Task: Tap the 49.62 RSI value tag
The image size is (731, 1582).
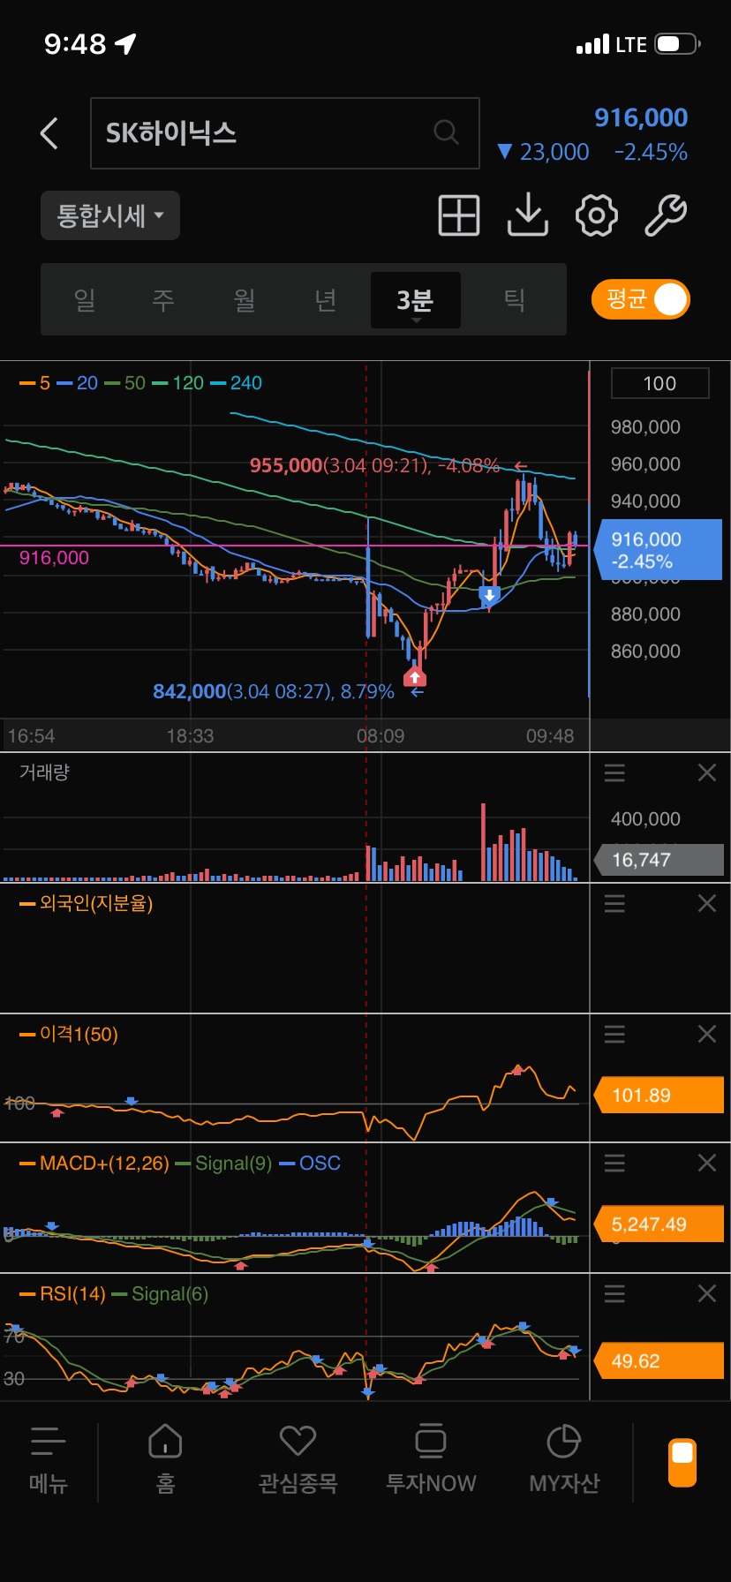Action: (x=659, y=1361)
